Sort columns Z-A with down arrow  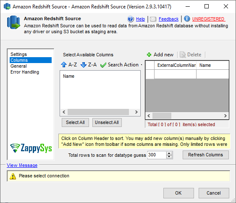[x=89, y=65]
